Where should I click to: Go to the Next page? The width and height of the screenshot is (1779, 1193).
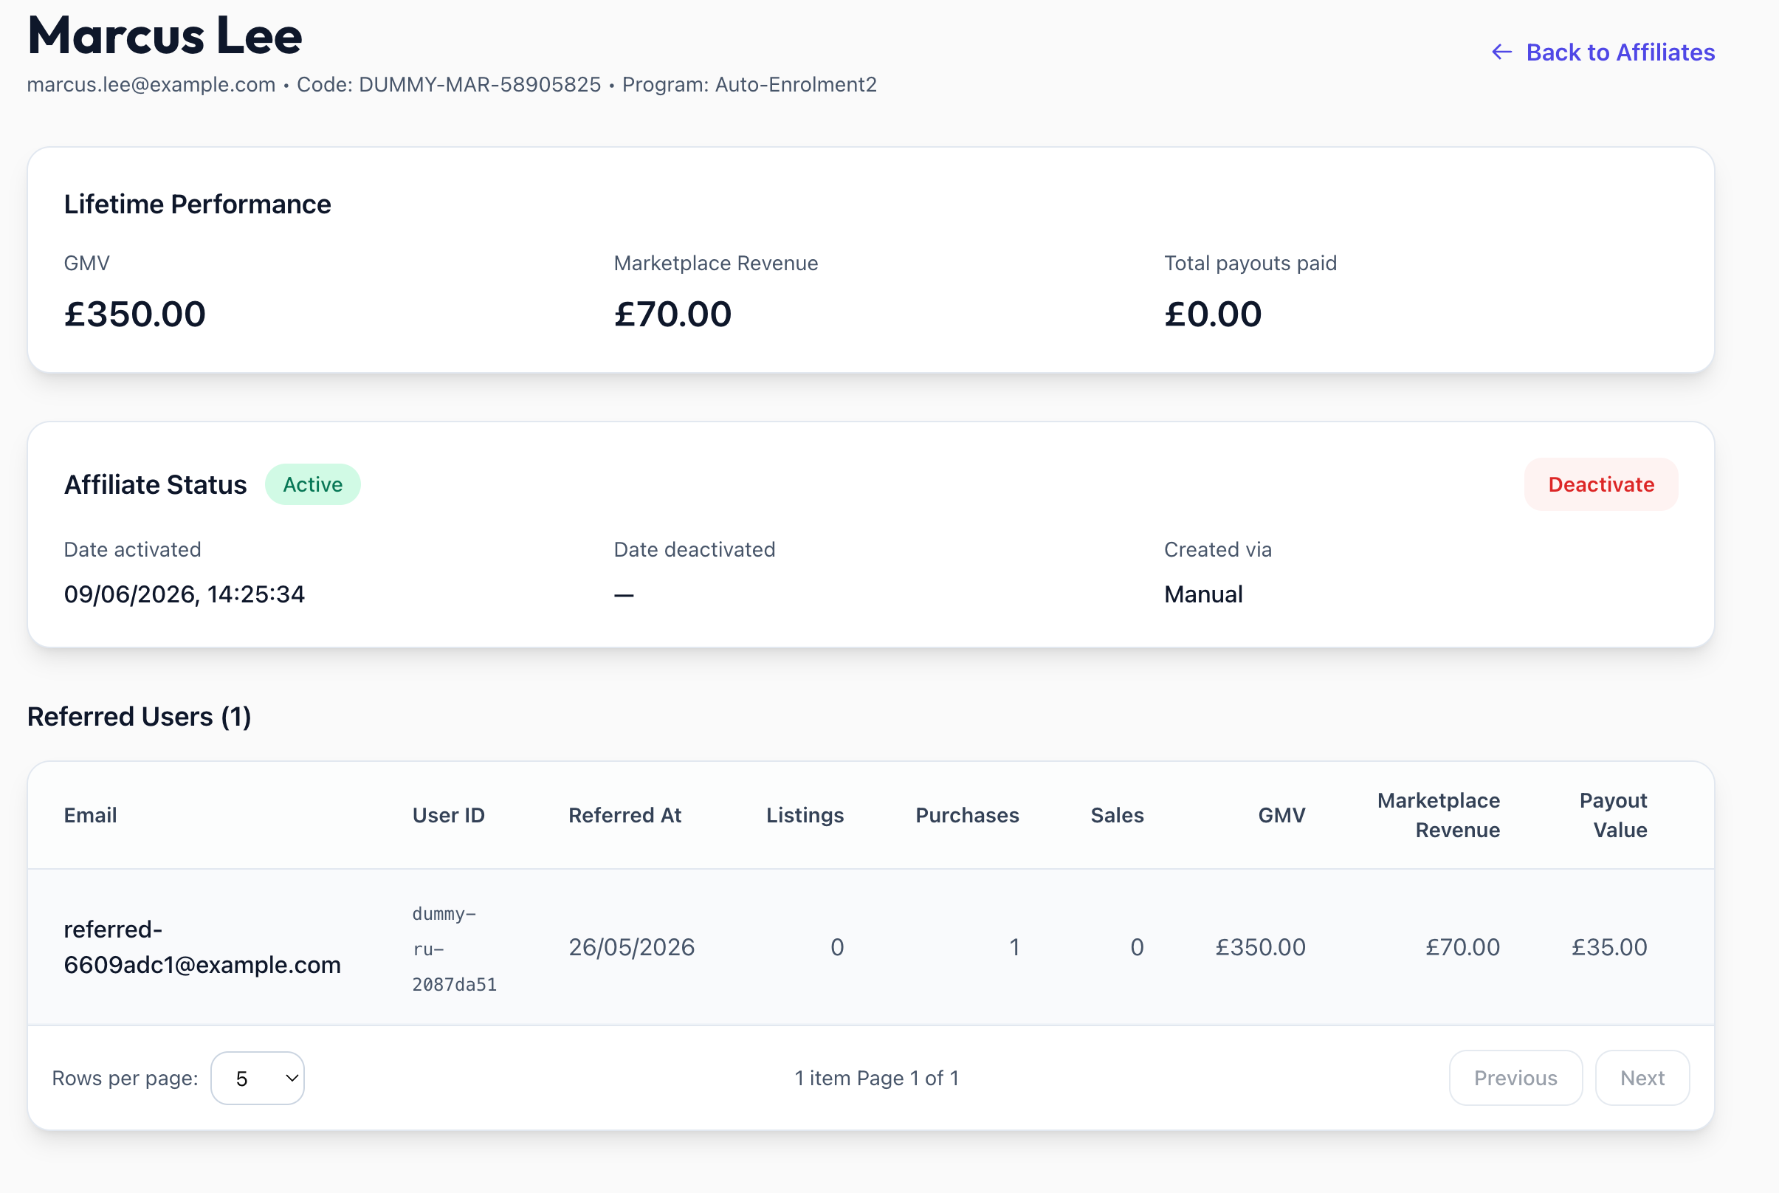tap(1642, 1078)
